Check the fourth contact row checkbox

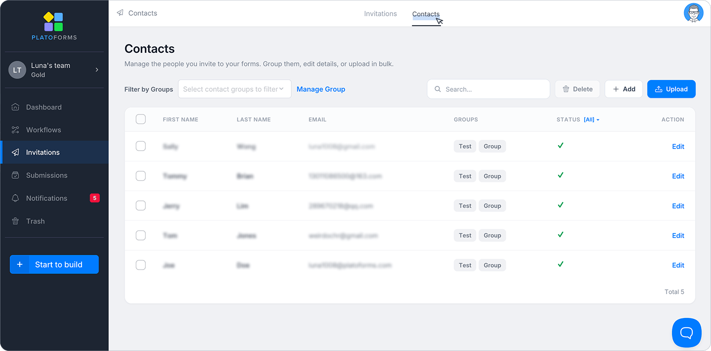coord(141,235)
